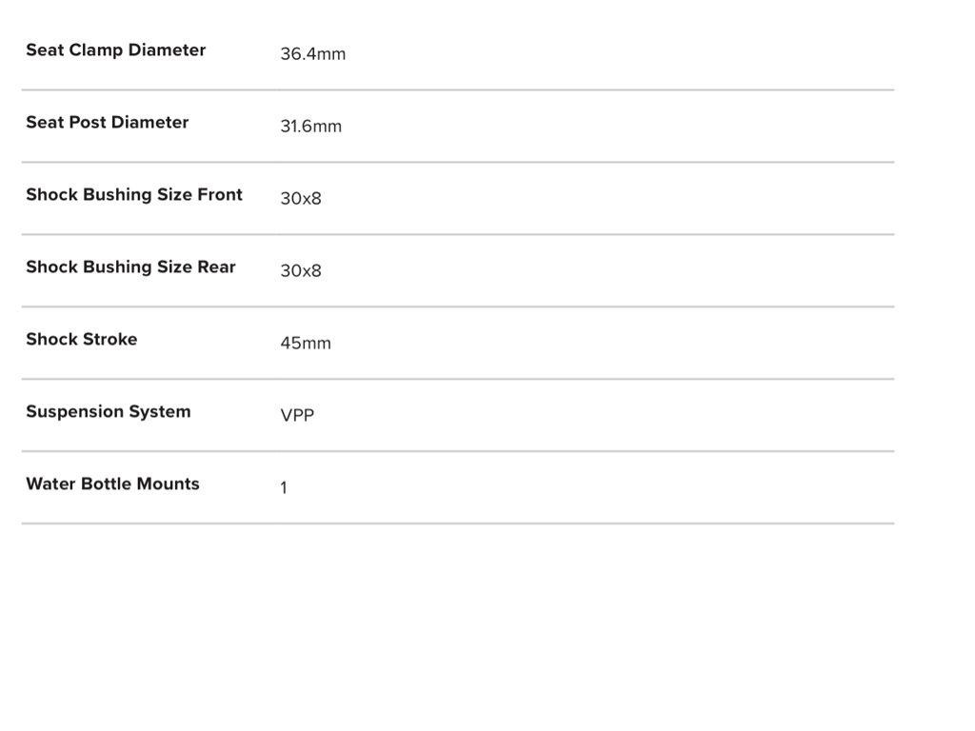The width and height of the screenshot is (975, 731).
Task: Select the 45mm shock stroke value
Action: click(306, 344)
